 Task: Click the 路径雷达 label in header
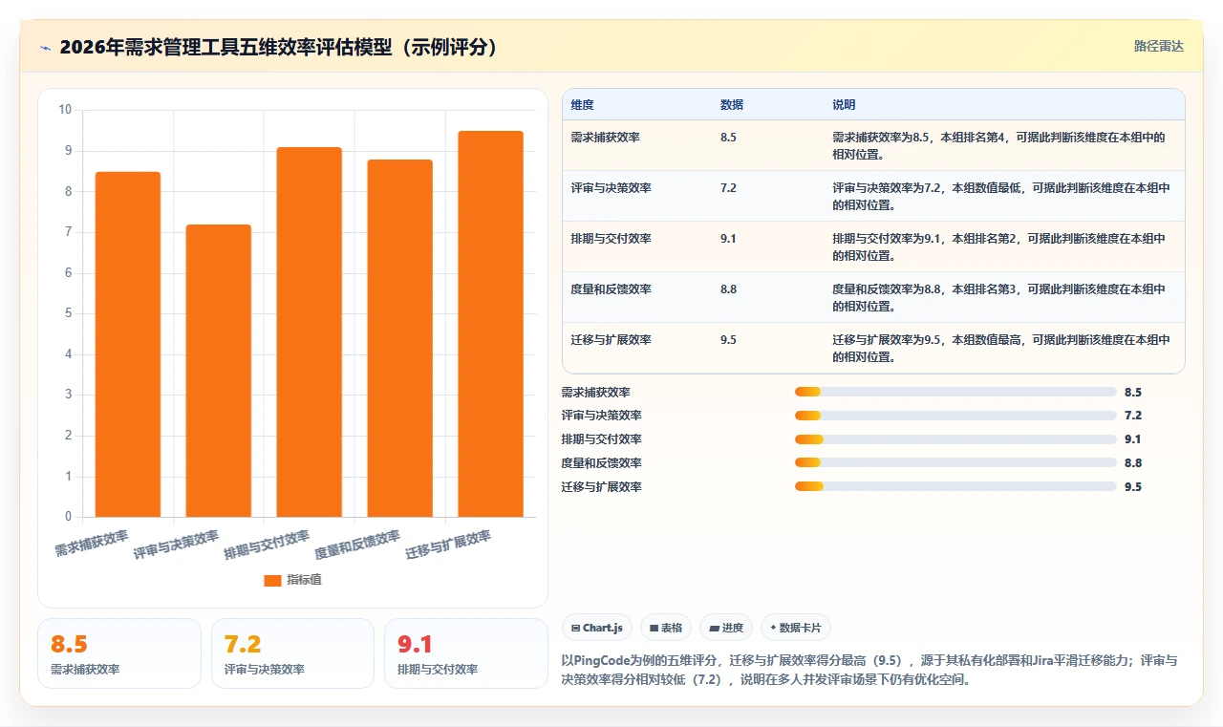1158,46
